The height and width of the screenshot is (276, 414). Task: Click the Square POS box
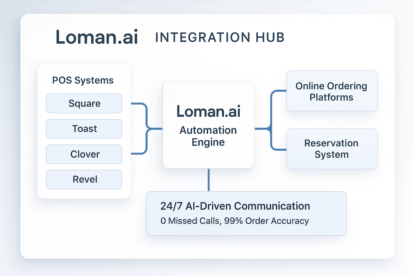coord(84,103)
